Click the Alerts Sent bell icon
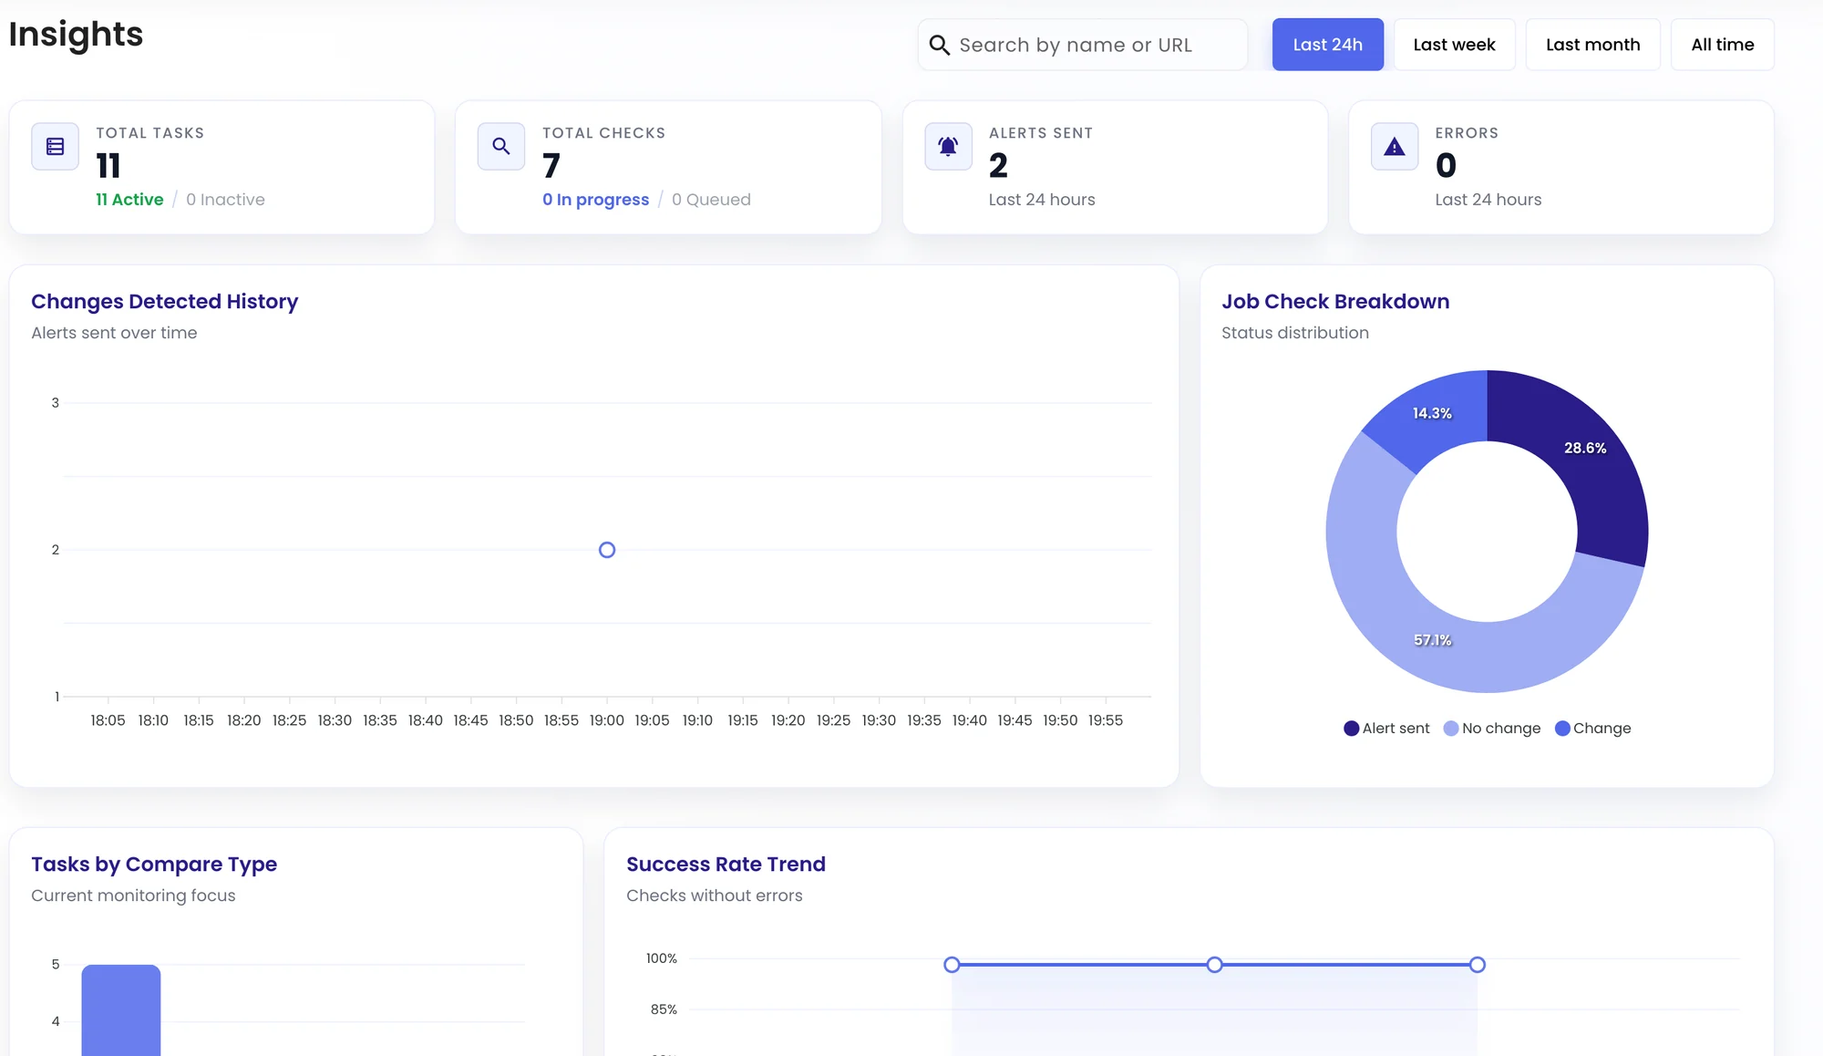1823x1056 pixels. tap(948, 146)
